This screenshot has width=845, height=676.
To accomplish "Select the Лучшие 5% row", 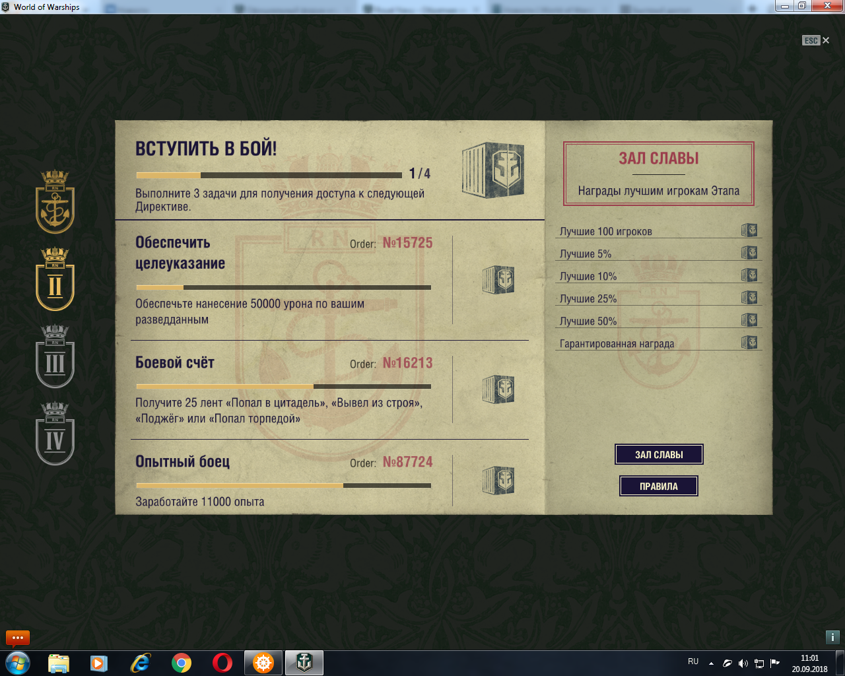I will (x=659, y=253).
